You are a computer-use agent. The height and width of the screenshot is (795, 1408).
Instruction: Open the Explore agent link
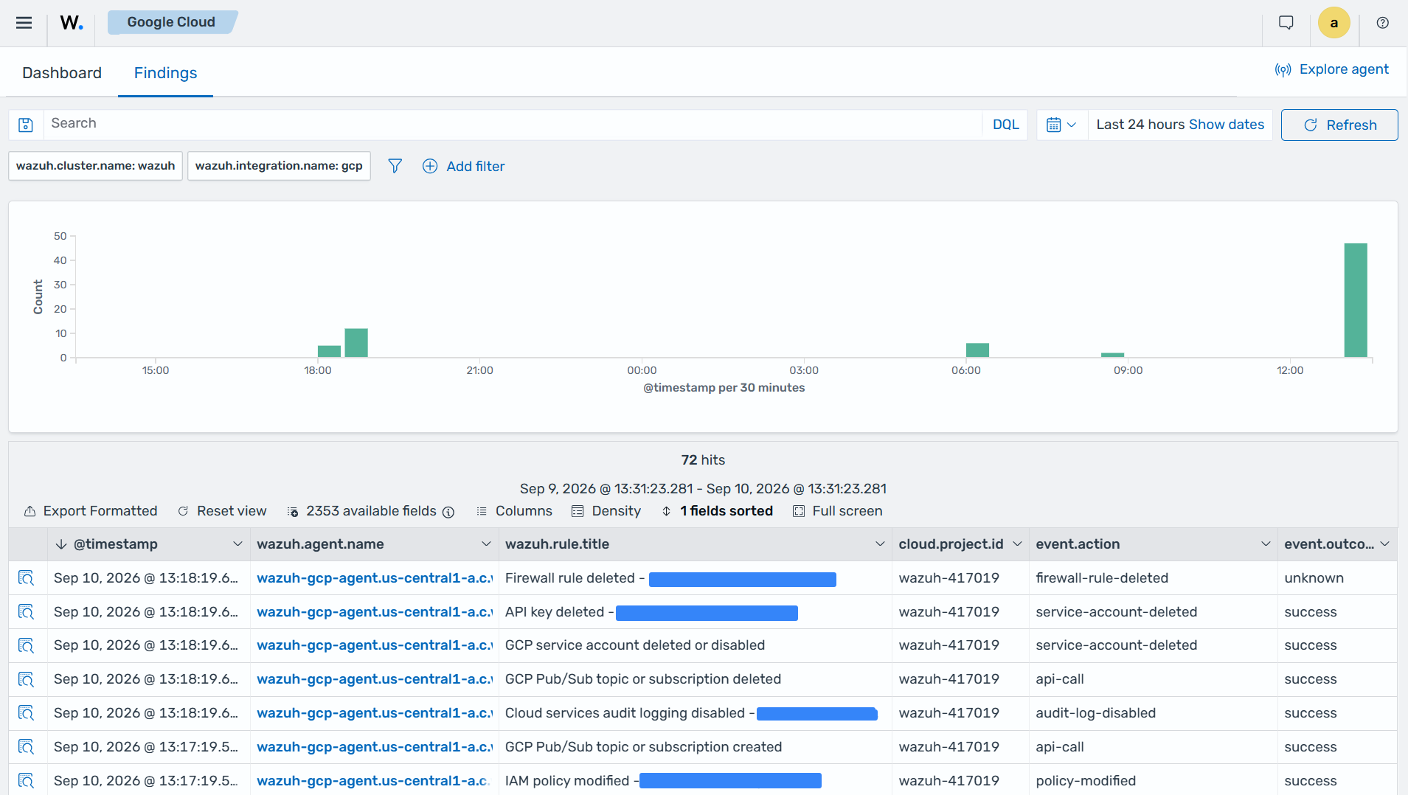[1331, 69]
